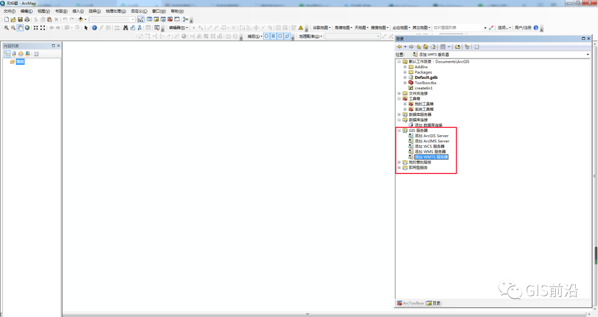Open 编辑器(R) menu button
The width and height of the screenshot is (598, 317).
click(x=178, y=28)
